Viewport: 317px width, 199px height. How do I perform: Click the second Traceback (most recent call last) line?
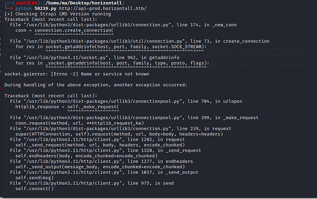tap(51, 96)
